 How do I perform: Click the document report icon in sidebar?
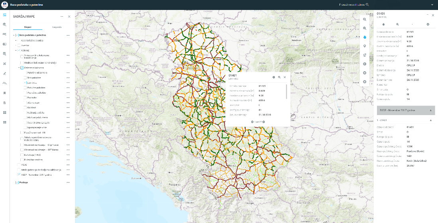[5, 103]
